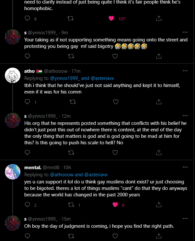Share the 'day of judgment' tweet

coord(159,236)
